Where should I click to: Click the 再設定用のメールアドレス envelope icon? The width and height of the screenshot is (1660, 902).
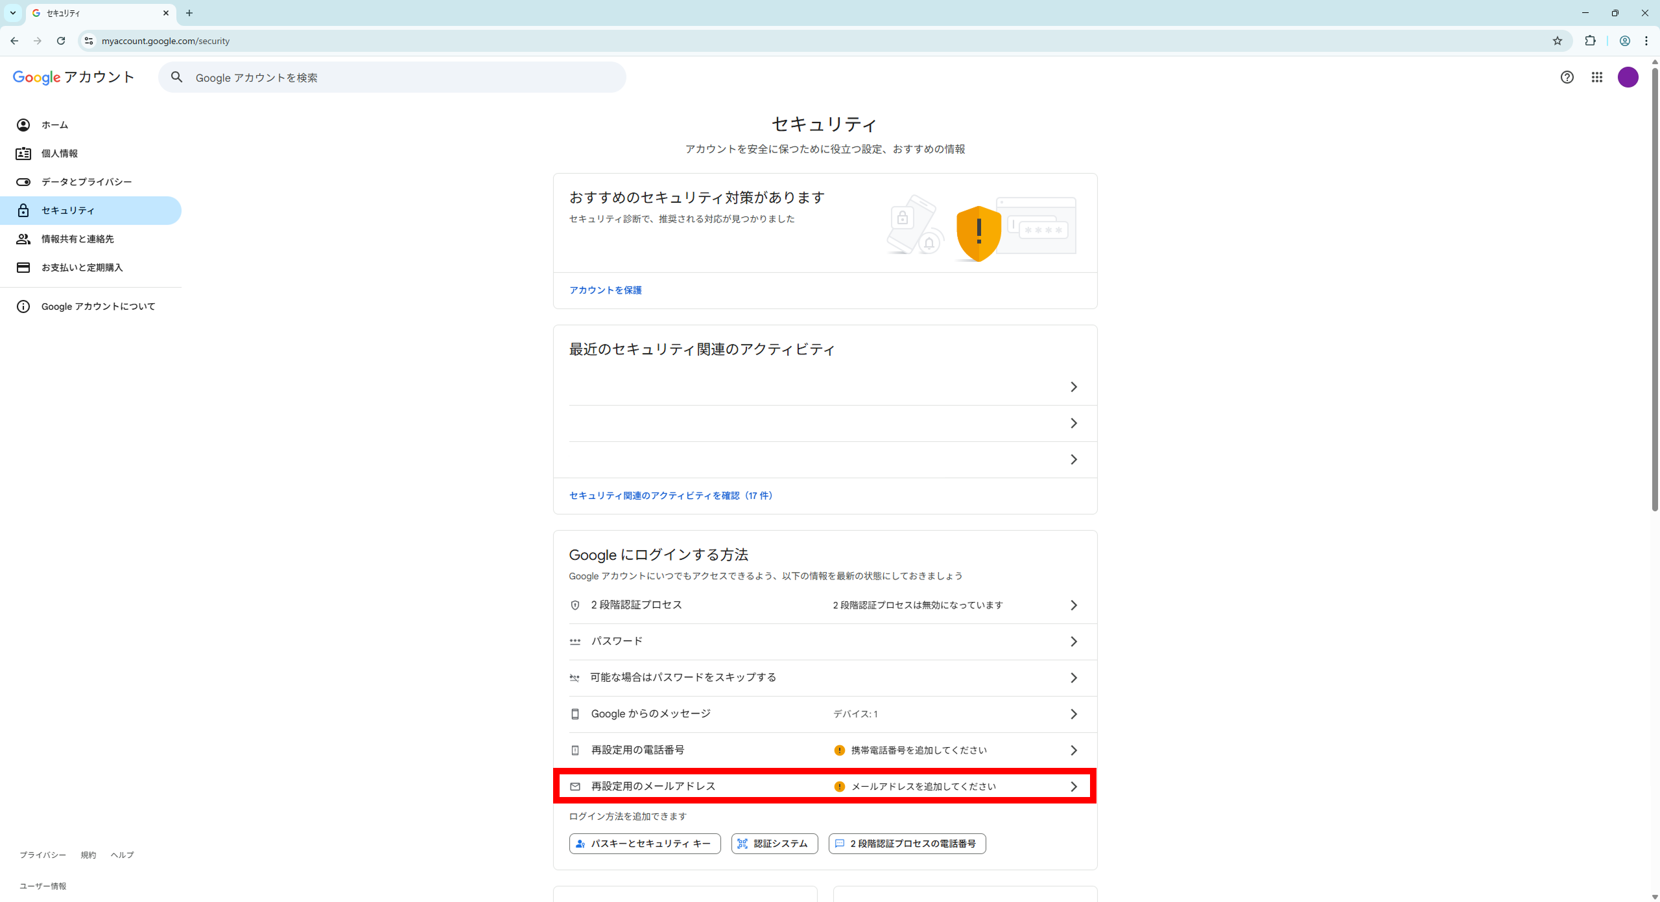click(575, 787)
